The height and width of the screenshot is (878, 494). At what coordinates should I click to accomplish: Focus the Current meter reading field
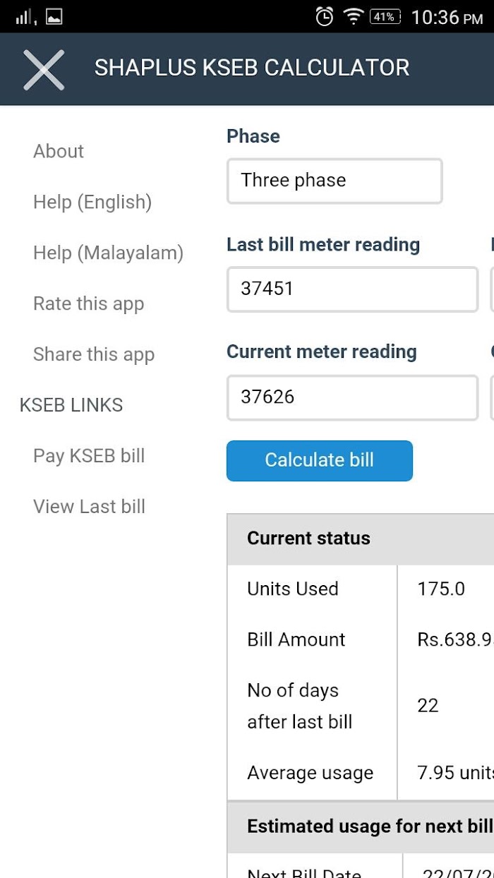coord(352,397)
